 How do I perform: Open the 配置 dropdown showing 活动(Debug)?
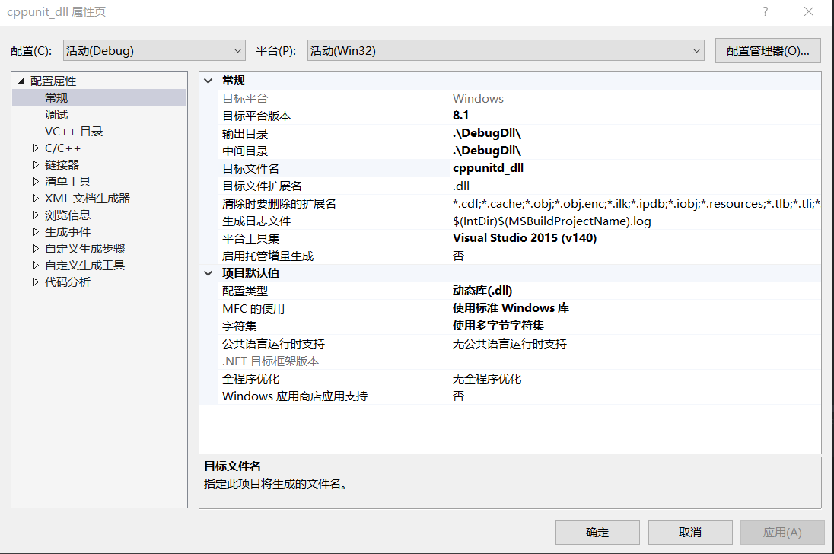[154, 49]
